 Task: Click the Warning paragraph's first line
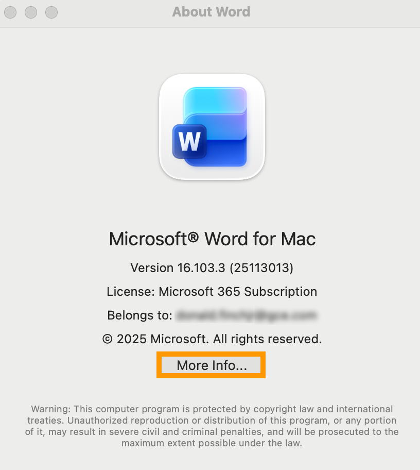tap(212, 409)
